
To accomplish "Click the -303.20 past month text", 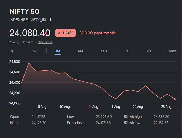I will [x=97, y=33].
